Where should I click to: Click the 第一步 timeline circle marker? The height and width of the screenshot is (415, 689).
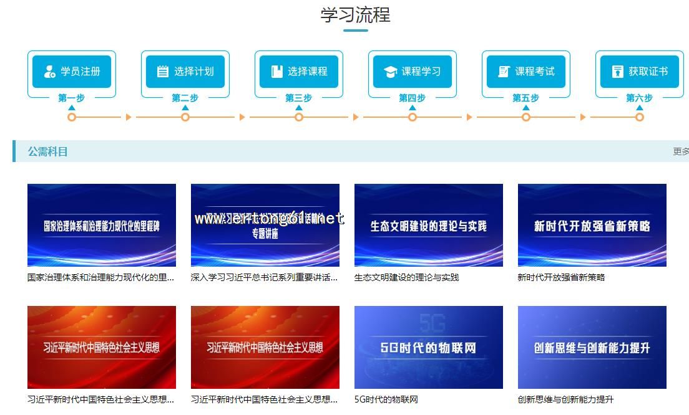point(72,117)
